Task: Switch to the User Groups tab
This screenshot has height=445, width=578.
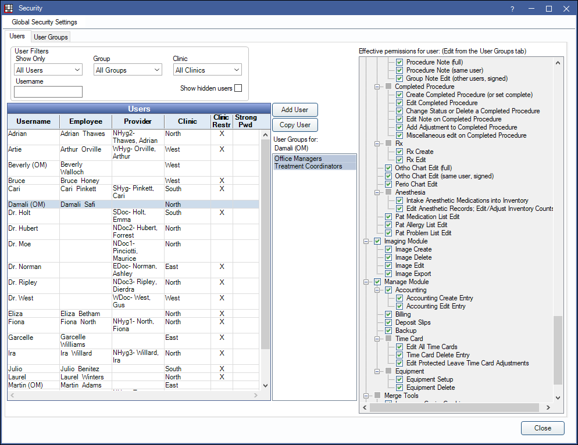Action: pyautogui.click(x=51, y=37)
